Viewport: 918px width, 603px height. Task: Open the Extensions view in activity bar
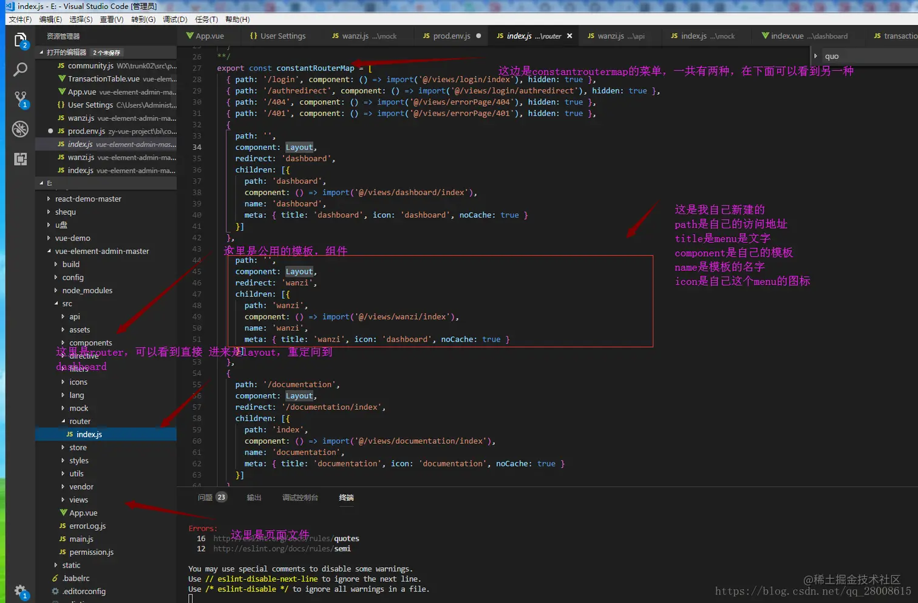(x=21, y=158)
